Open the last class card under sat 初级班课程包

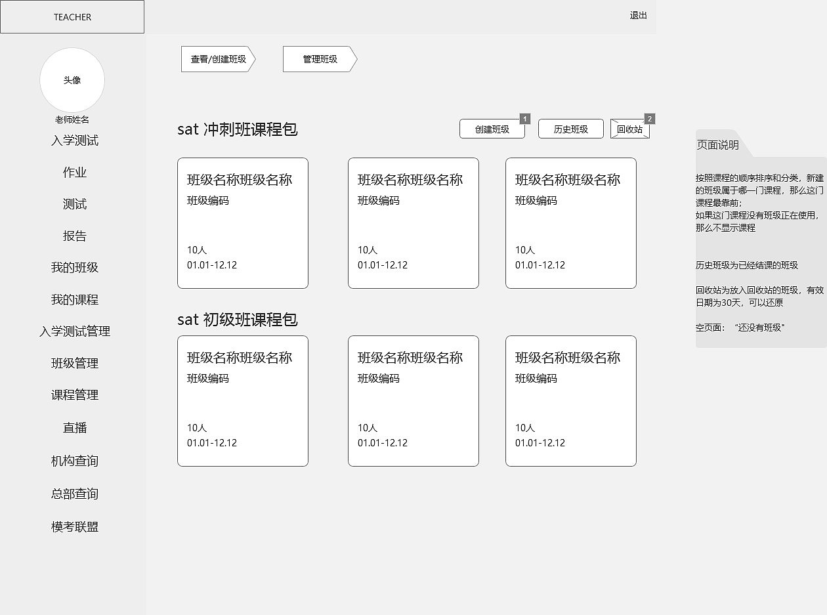570,400
